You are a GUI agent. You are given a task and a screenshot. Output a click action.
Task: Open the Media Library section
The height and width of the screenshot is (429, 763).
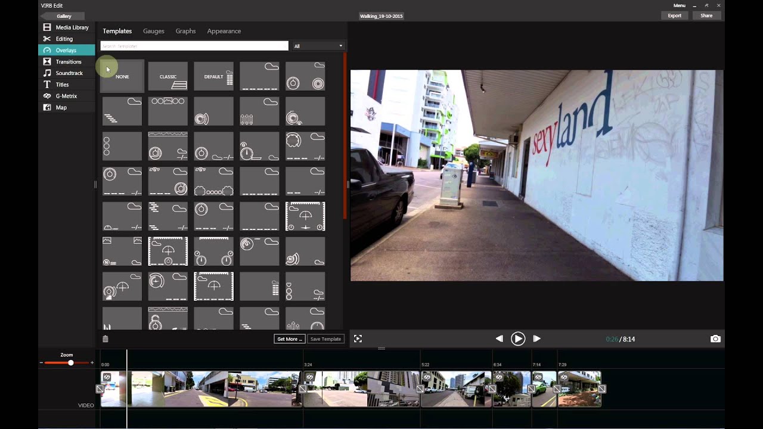[x=66, y=27]
